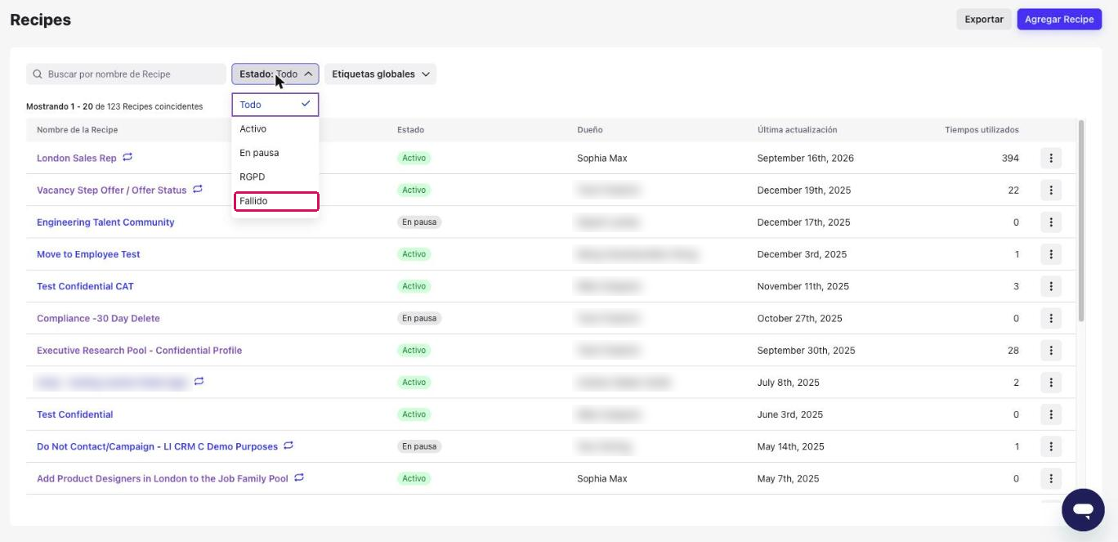The image size is (1118, 542).
Task: Open actions menu for the July 8th, 2025 row
Action: click(x=1051, y=383)
